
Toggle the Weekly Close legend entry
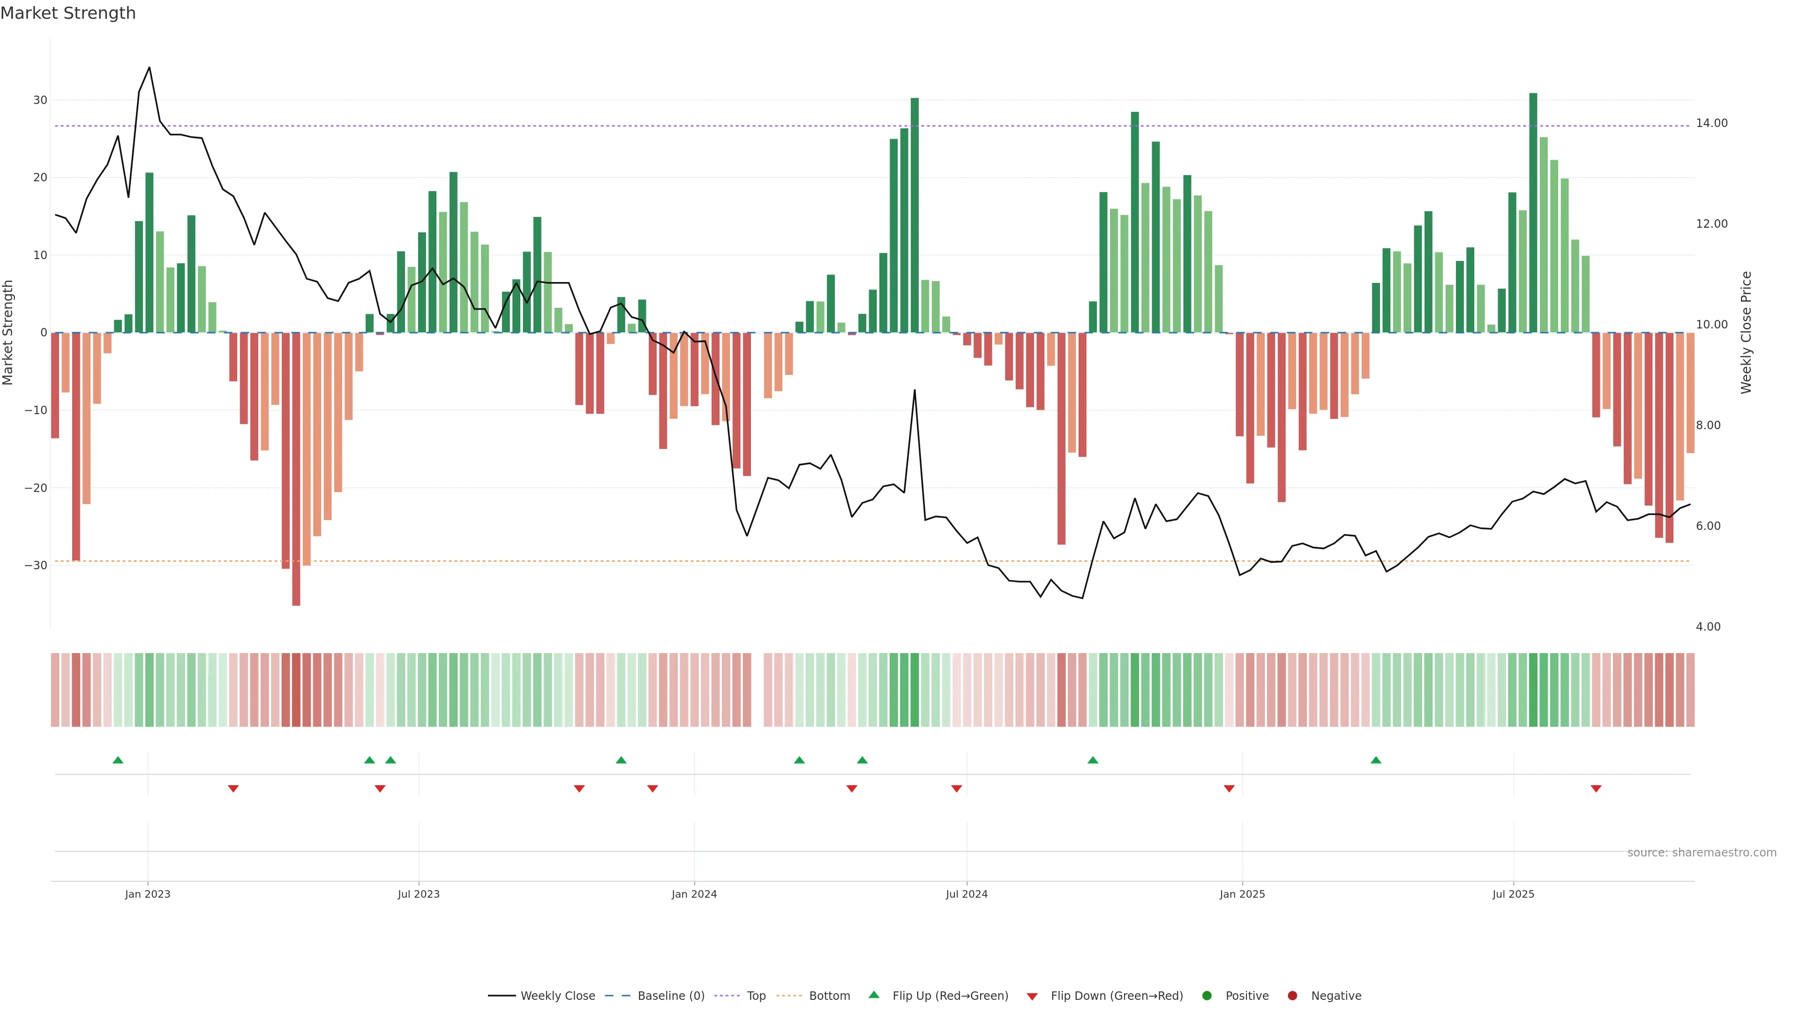(557, 995)
